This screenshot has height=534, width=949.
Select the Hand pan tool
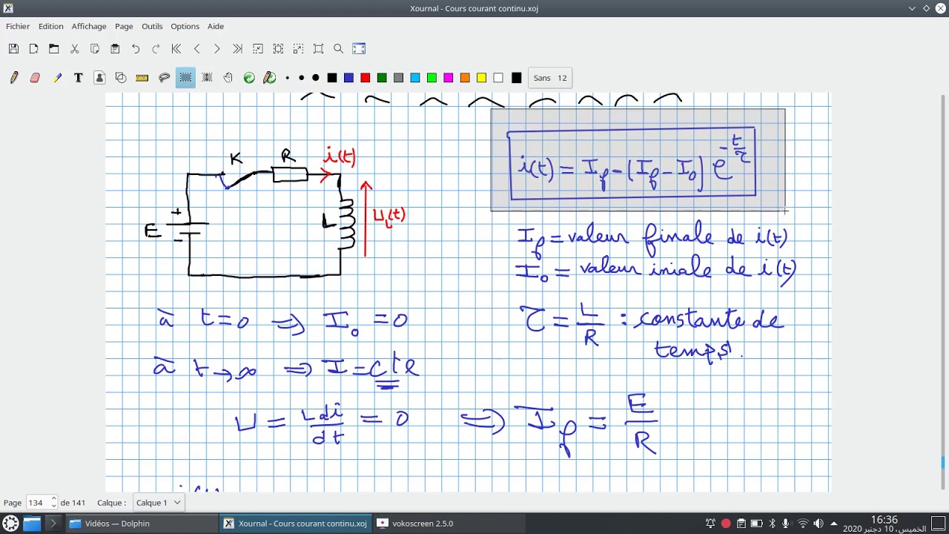[x=228, y=78]
